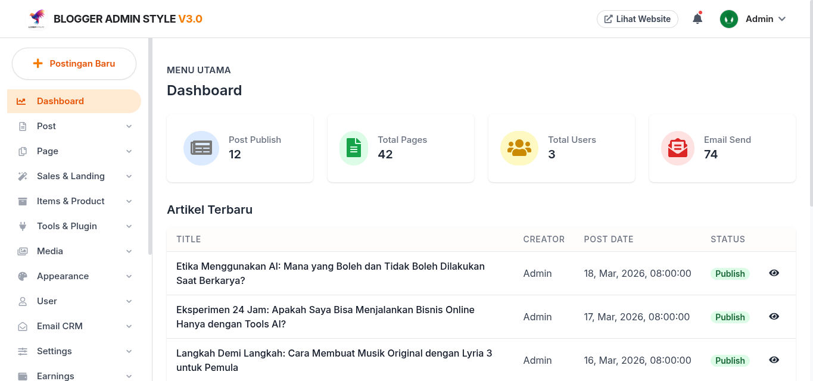Click the Lihat Website button
The height and width of the screenshot is (381, 813).
click(x=637, y=19)
